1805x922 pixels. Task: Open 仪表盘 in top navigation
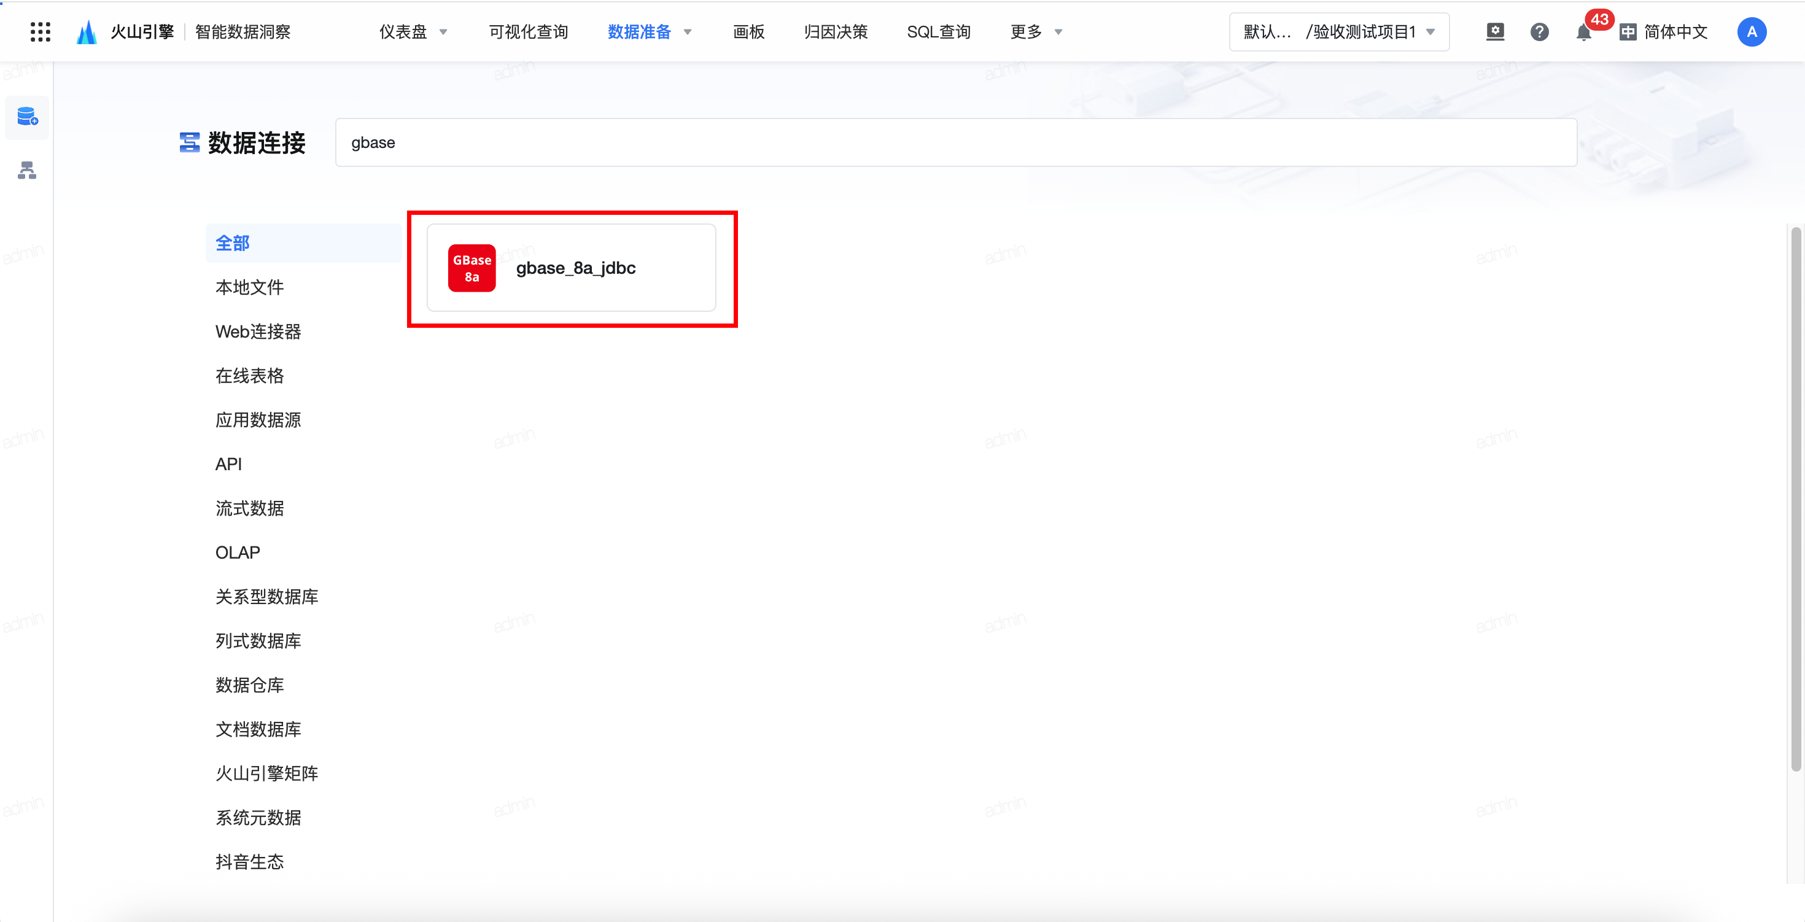click(403, 31)
